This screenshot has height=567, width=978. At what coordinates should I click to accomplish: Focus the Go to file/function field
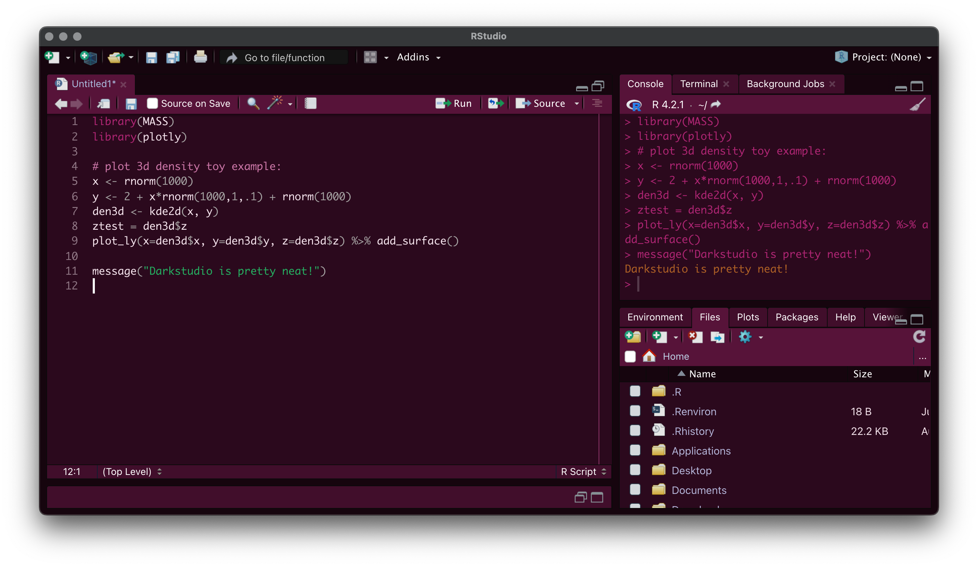285,57
